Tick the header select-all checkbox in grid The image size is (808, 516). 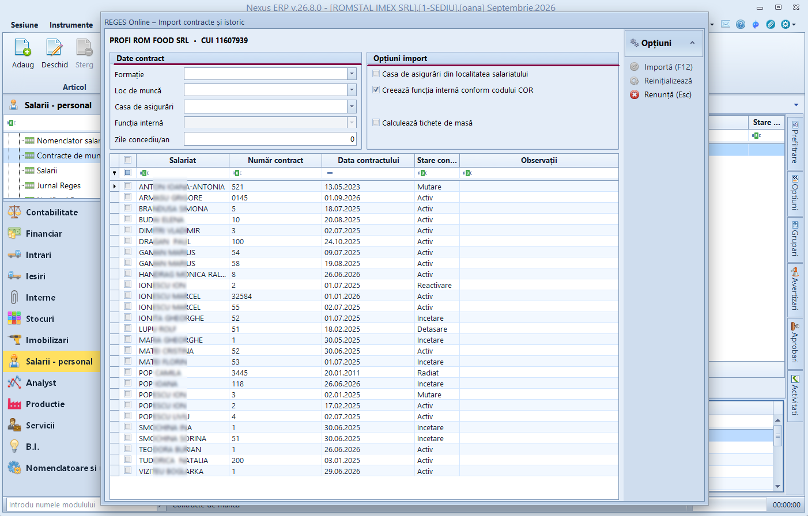(x=127, y=160)
